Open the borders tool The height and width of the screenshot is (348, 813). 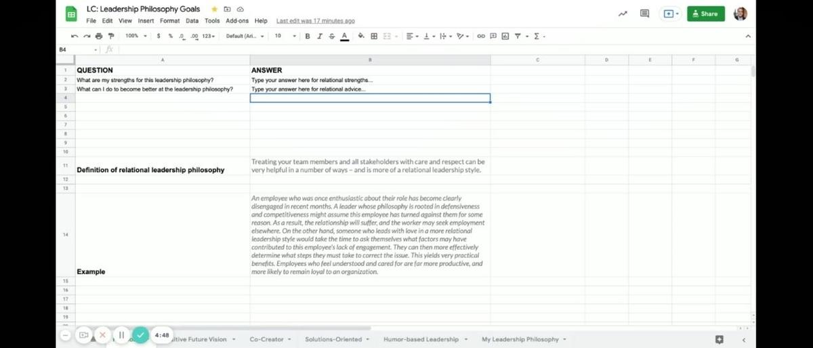point(374,36)
